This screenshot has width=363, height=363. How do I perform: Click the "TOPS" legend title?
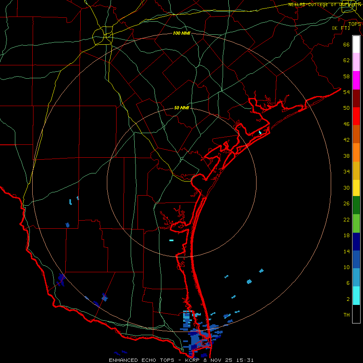coord(355,24)
